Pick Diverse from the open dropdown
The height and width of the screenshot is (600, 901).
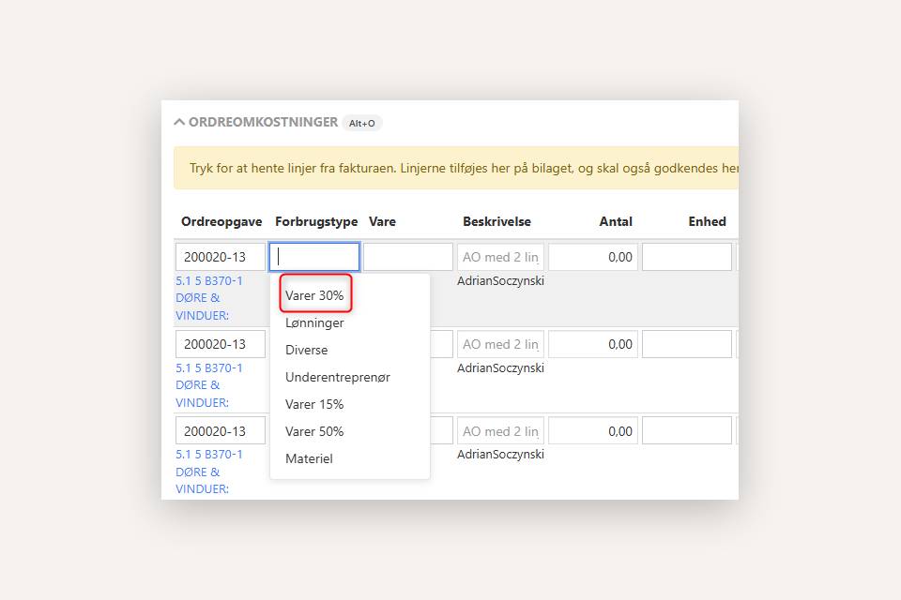coord(307,350)
